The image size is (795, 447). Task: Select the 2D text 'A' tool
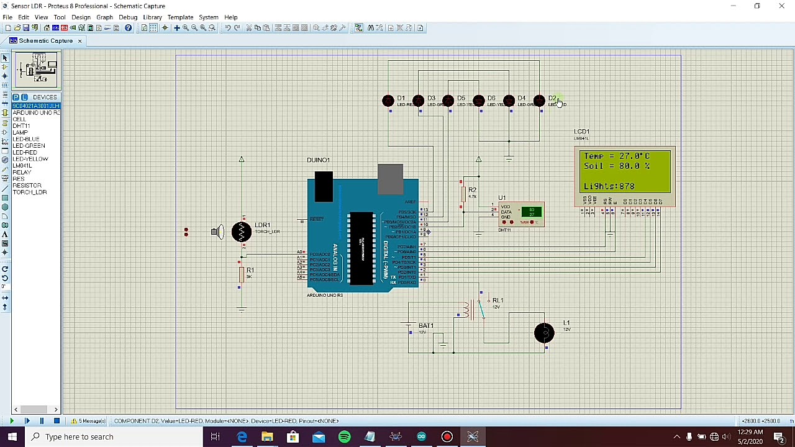click(x=5, y=234)
